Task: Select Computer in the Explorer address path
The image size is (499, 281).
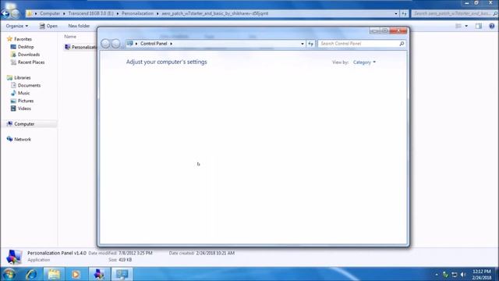Action: tap(50, 13)
